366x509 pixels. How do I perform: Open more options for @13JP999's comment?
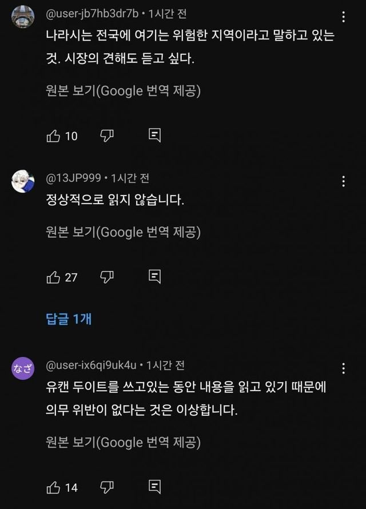[343, 182]
